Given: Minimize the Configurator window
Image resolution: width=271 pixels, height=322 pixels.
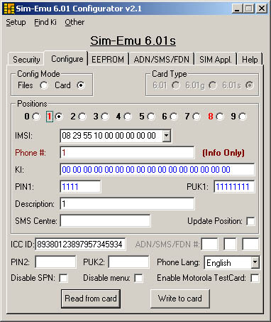Looking at the screenshot, I should (x=237, y=9).
